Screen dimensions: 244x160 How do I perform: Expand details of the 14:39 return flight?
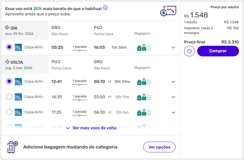click(174, 97)
